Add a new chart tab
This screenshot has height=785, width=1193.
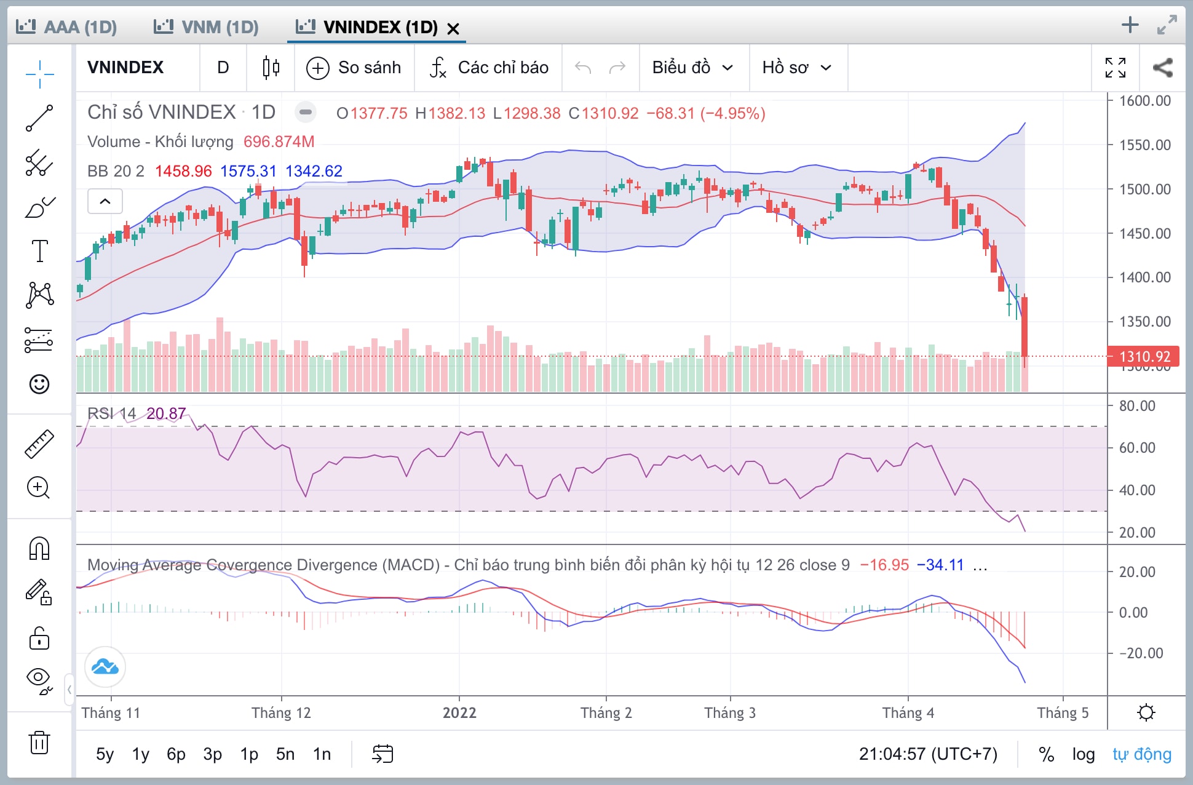1130,25
